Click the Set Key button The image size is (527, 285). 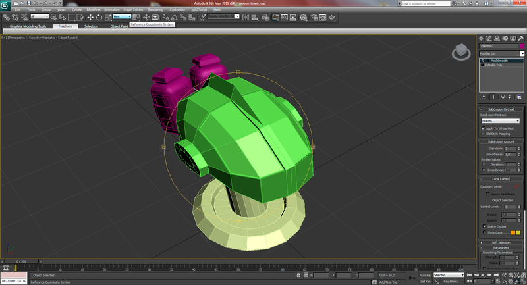pos(425,281)
